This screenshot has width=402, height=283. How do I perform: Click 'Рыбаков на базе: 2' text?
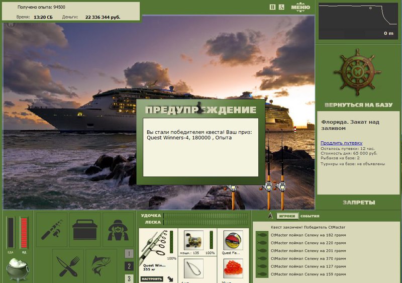(x=340, y=158)
